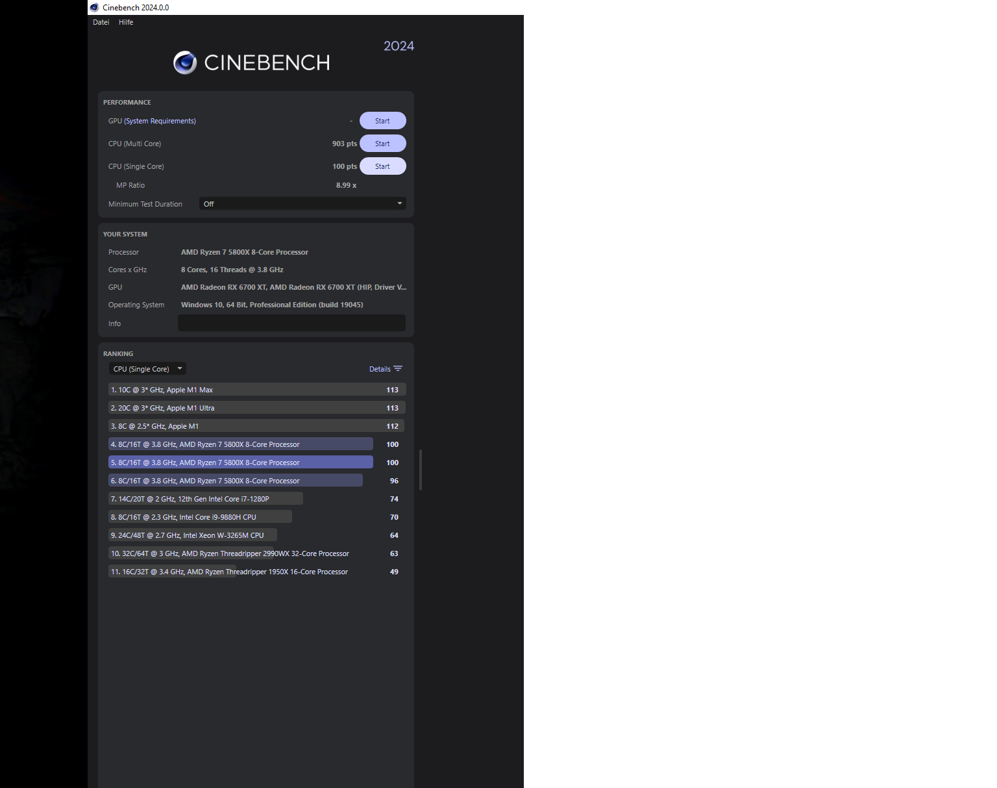Open the Minimum Test Duration dropdown
The width and height of the screenshot is (997, 788).
(x=302, y=203)
